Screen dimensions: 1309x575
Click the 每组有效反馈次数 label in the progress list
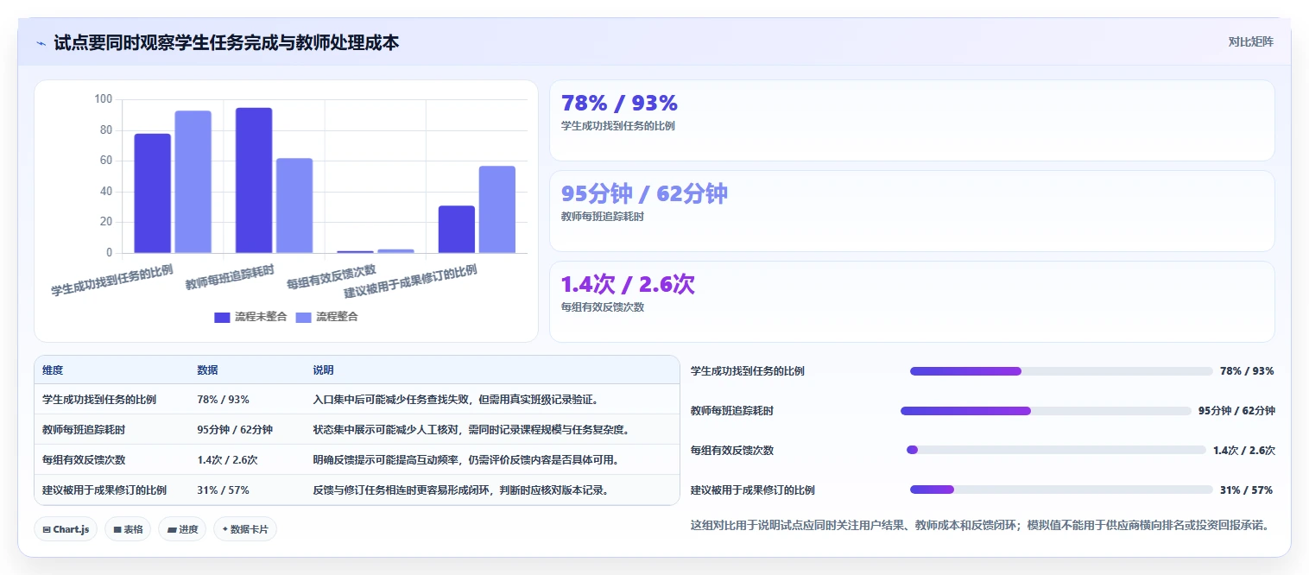732,451
